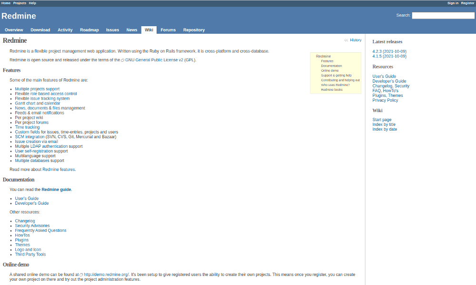Open the Per project wiki link
The height and width of the screenshot is (285, 476).
40,118
